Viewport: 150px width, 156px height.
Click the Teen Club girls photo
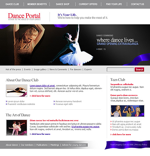pos(128,111)
